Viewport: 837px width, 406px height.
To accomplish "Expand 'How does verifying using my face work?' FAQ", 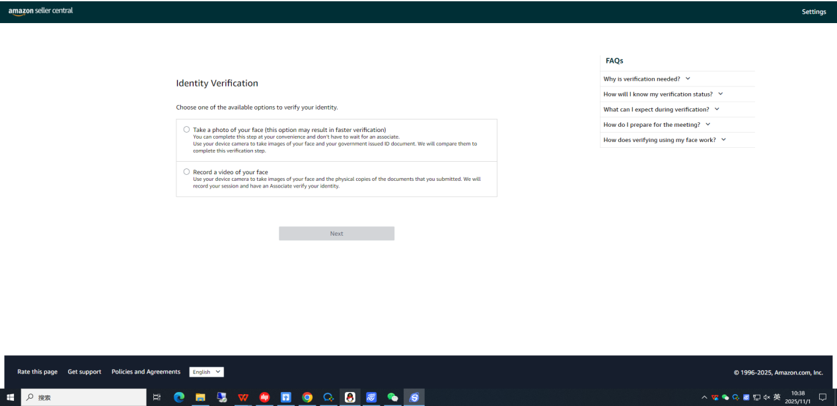I will pos(664,140).
